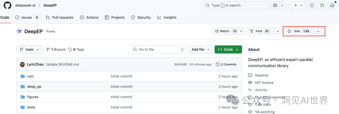Open the figures folder
Image resolution: width=339 pixels, height=114 pixels.
point(33,97)
